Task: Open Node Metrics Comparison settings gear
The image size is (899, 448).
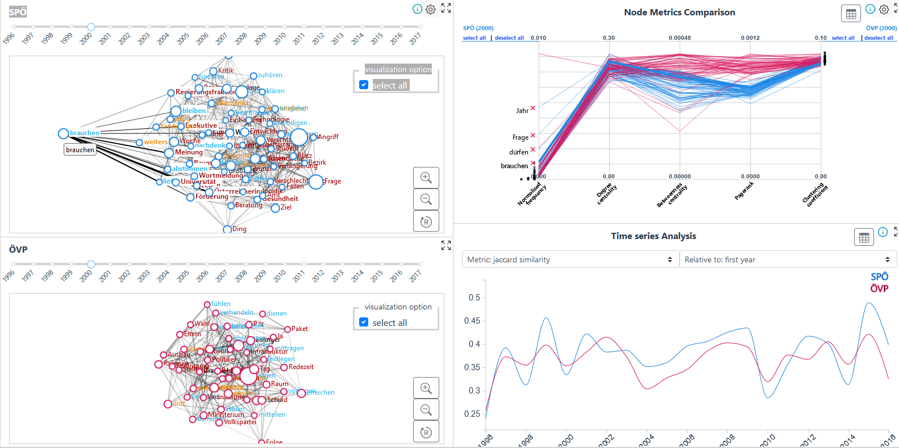Action: pyautogui.click(x=884, y=9)
